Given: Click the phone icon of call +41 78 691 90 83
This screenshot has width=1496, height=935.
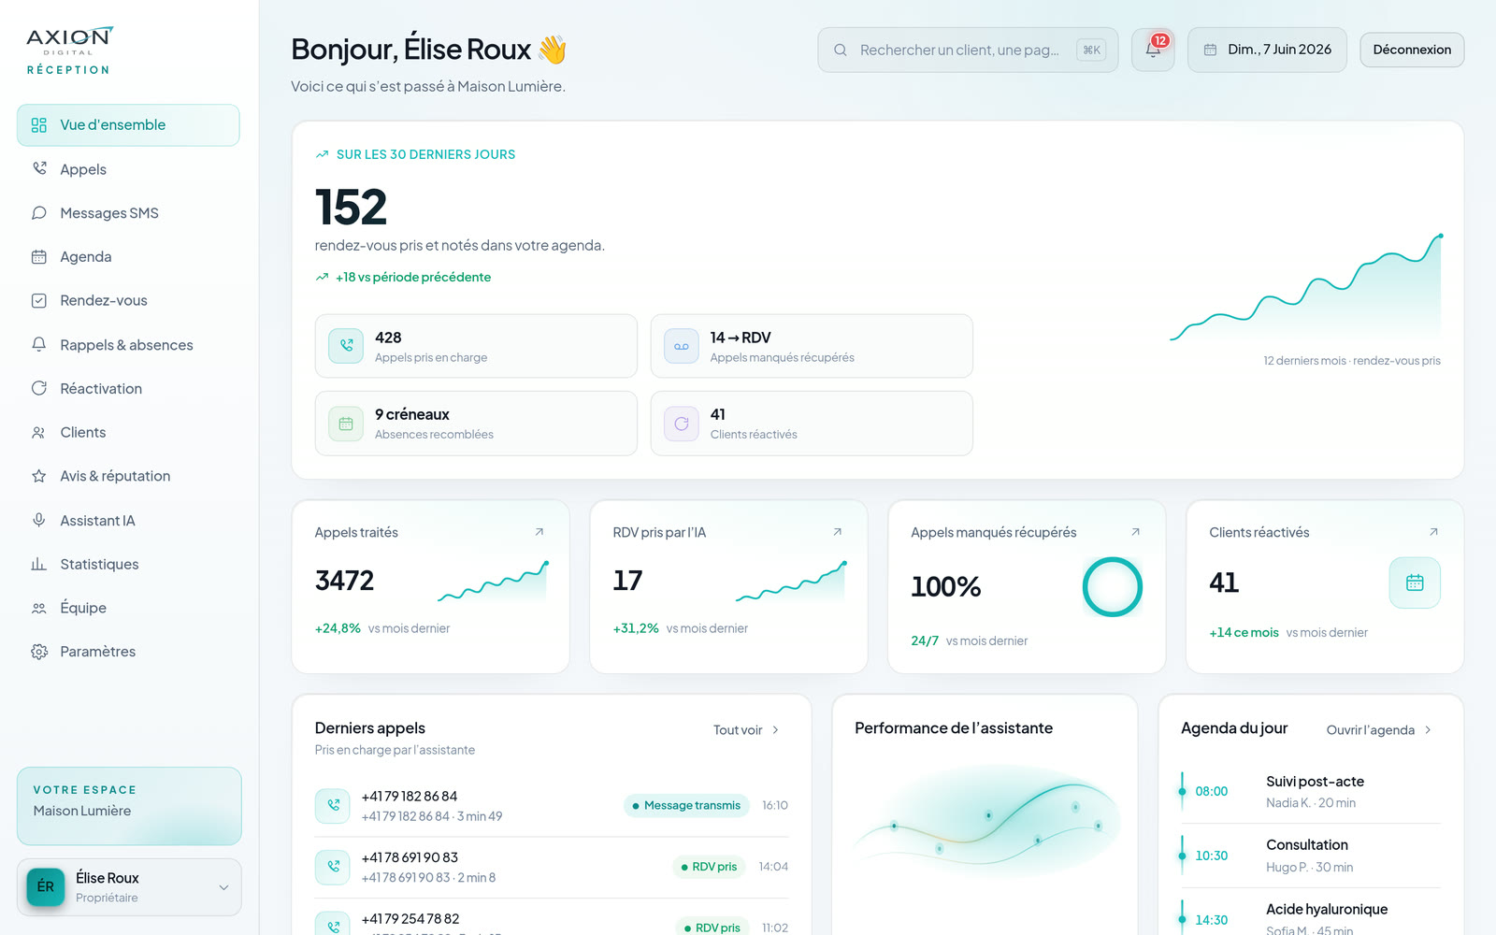Looking at the screenshot, I should coord(333,867).
